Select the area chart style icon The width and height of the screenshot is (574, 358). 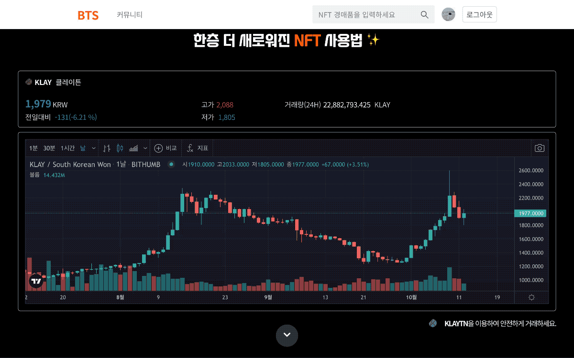[134, 148]
